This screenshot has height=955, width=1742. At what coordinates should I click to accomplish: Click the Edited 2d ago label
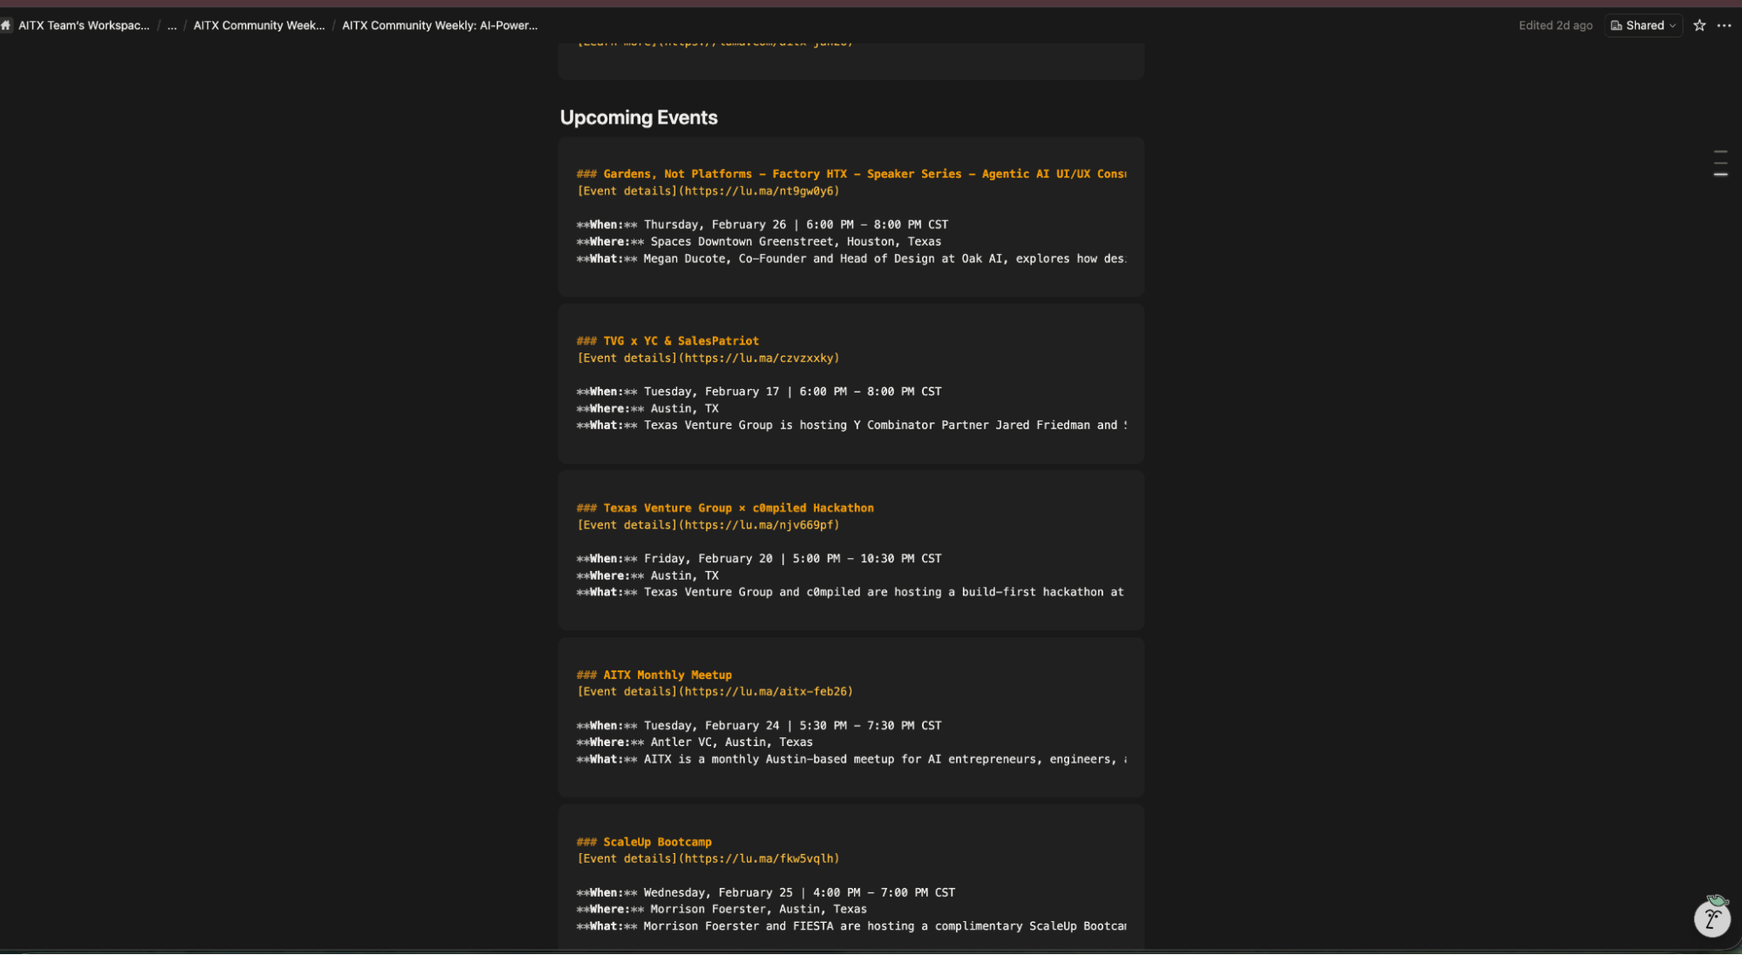coord(1556,25)
